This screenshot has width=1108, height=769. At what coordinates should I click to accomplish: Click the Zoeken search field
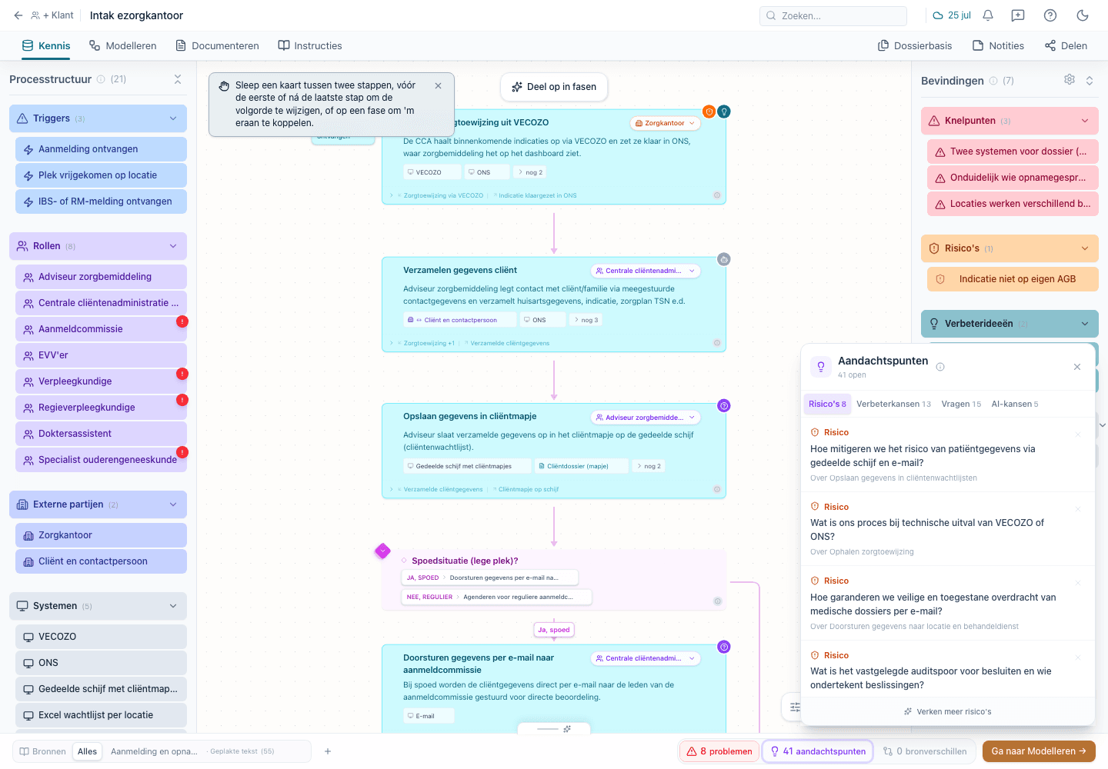pyautogui.click(x=833, y=15)
